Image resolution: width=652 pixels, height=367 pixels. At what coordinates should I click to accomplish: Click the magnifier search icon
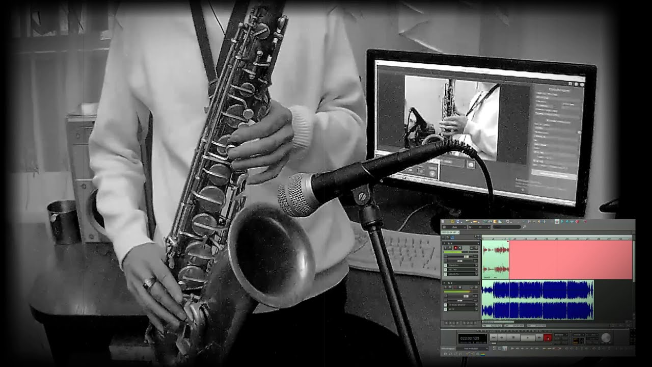pyautogui.click(x=524, y=227)
